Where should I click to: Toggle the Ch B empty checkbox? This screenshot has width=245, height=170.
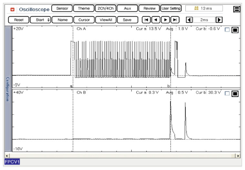coord(227,94)
